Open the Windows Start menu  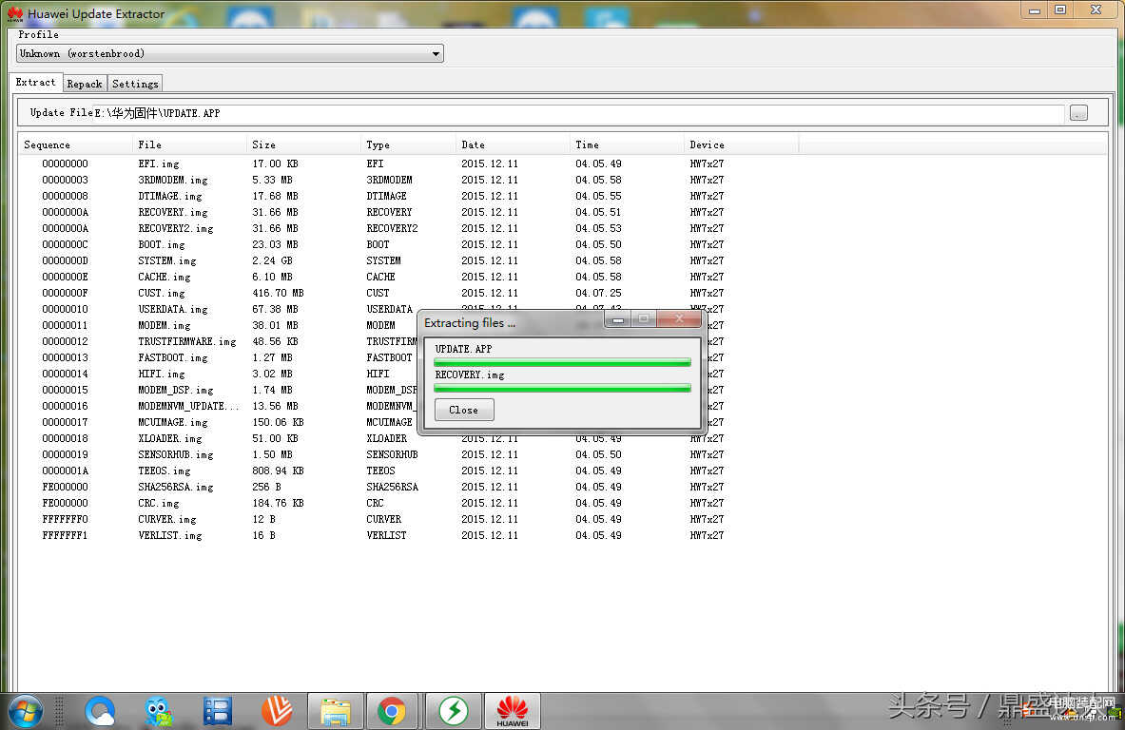point(25,710)
